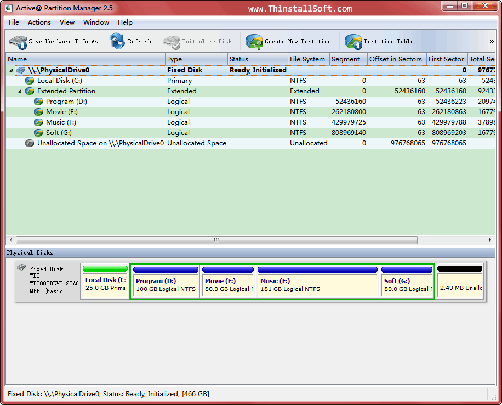502x405 pixels.
Task: Click the Music (F:) partition icon
Action: (x=38, y=122)
